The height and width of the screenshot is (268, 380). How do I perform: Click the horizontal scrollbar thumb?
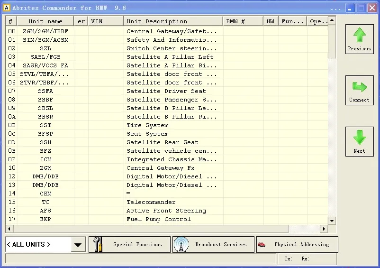point(151,229)
